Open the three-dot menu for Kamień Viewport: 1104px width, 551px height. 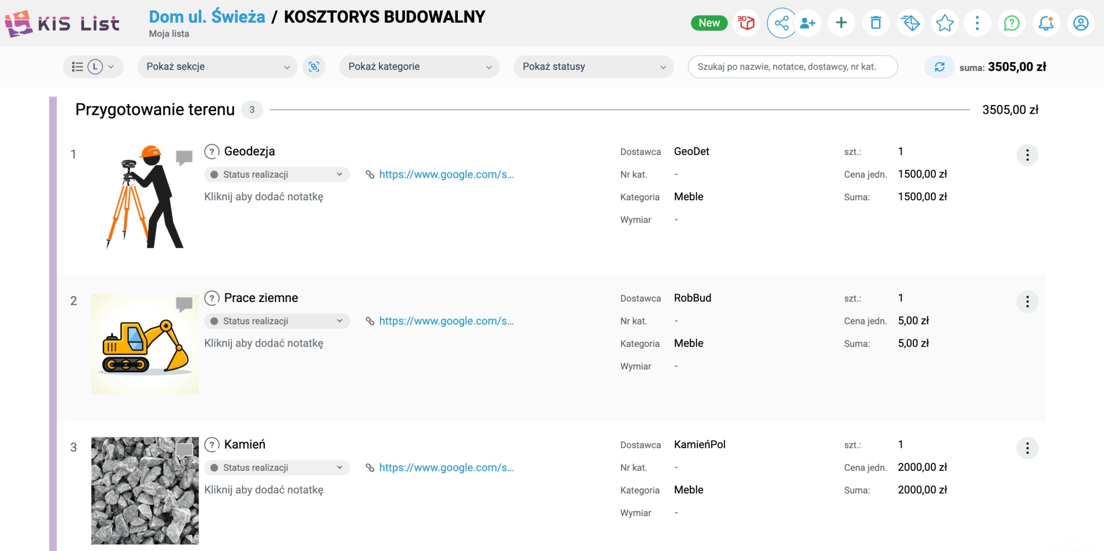coord(1027,448)
